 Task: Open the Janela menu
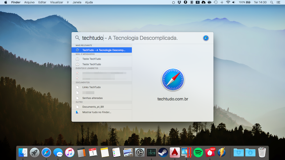[x=77, y=2]
